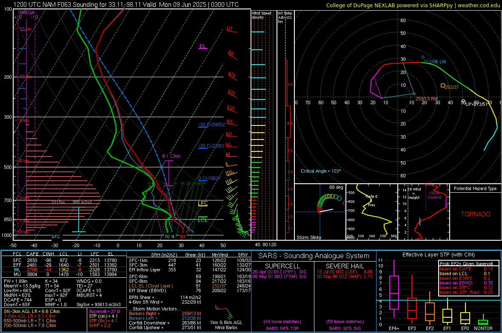Click the 'Bunkers Right = 259/13 kt' entry
The width and height of the screenshot is (502, 333).
tap(165, 313)
